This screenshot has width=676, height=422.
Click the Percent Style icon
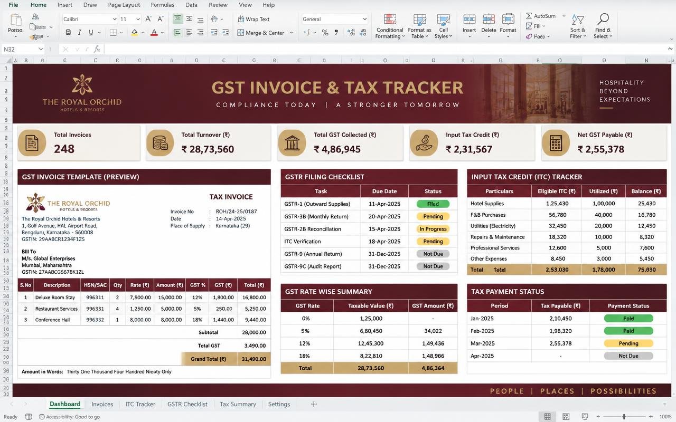tap(325, 33)
